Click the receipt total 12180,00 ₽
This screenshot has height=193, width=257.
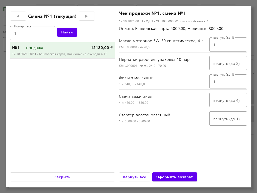102,48
